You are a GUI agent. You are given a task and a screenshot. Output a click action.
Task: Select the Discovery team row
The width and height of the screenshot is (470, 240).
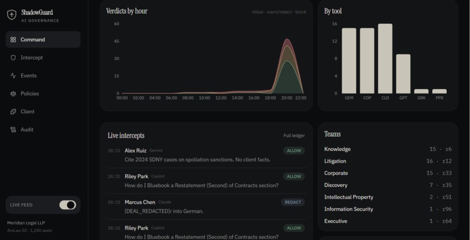click(x=388, y=185)
